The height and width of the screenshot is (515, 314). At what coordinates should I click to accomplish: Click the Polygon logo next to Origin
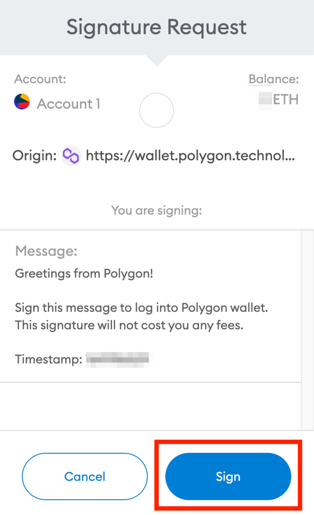coord(71,156)
